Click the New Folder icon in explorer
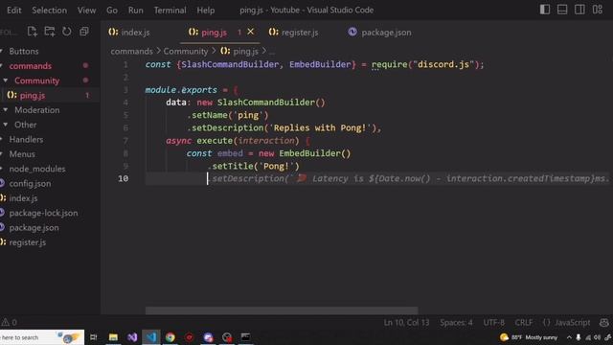The image size is (613, 345). 50,32
